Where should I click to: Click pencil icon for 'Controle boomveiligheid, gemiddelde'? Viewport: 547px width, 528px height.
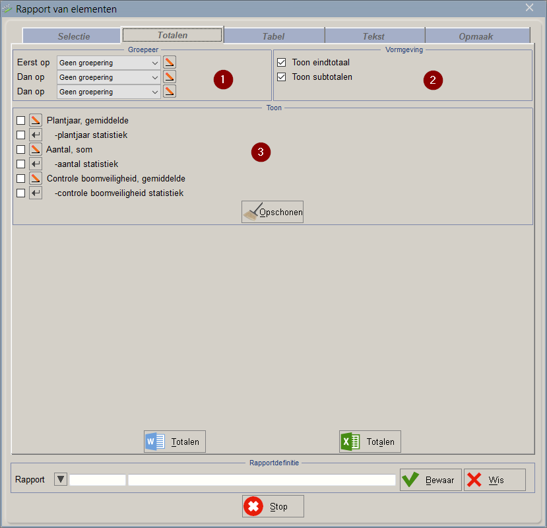click(x=36, y=179)
